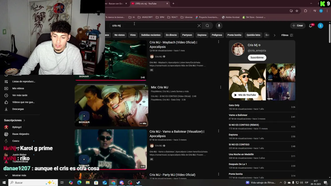Click the install app icon in address bar
The image size is (331, 186).
[x=291, y=11]
